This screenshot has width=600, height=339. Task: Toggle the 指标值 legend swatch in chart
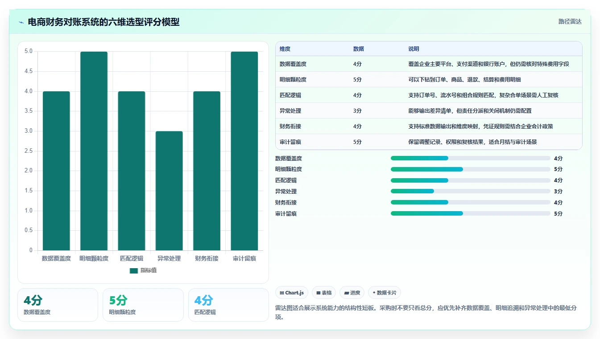[x=133, y=270]
